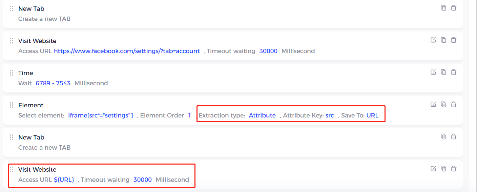
Task: Open the facebook.com settings URL link
Action: click(127, 51)
